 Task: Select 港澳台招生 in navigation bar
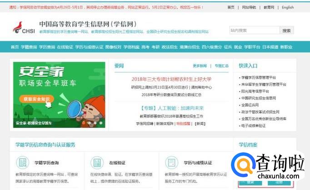[x=190, y=47]
